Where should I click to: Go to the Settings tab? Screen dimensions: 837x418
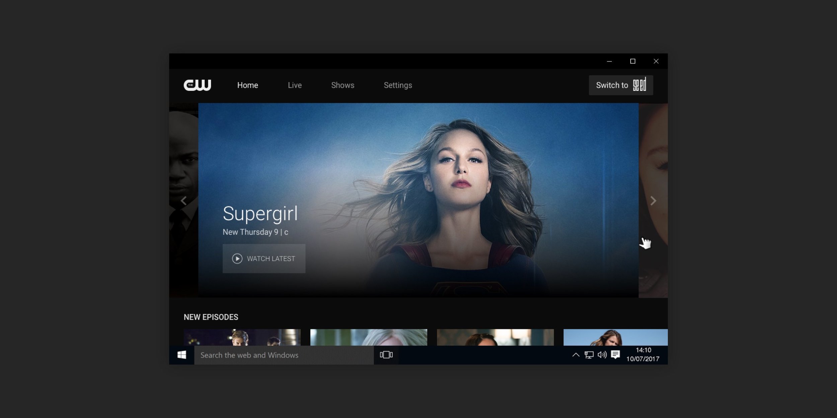398,85
